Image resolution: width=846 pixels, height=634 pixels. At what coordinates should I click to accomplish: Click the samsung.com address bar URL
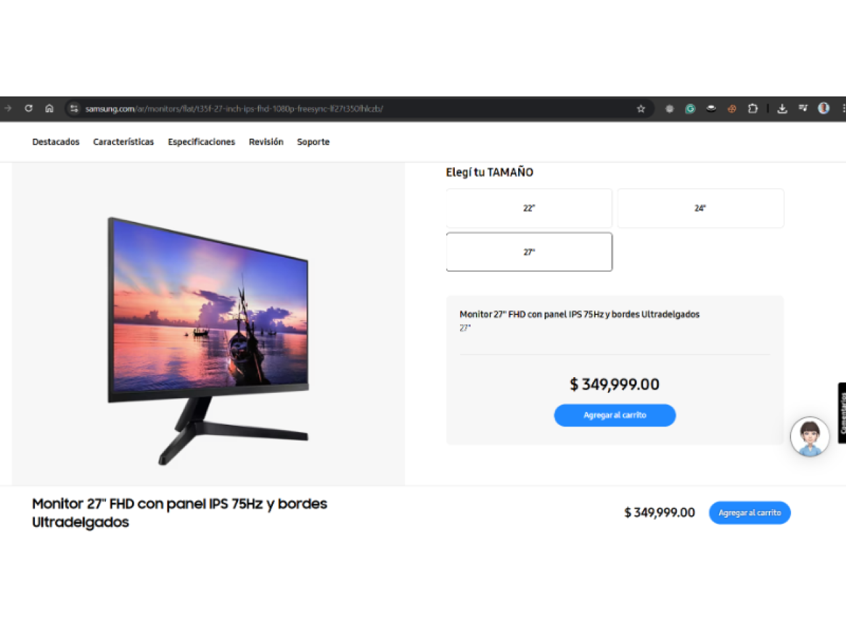pos(235,109)
